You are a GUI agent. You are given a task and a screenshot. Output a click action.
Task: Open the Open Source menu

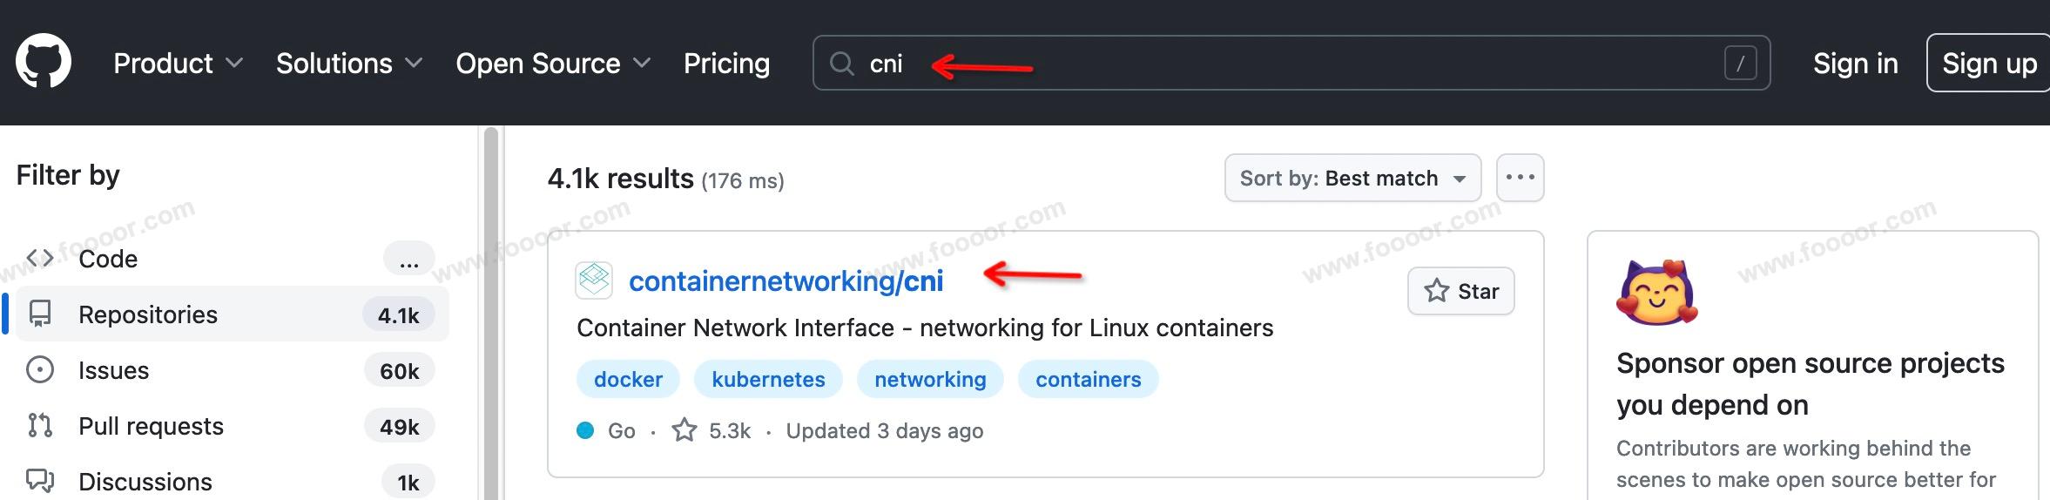click(552, 64)
